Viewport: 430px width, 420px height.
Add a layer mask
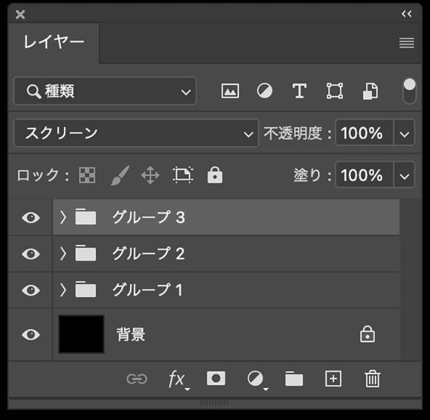click(x=216, y=379)
